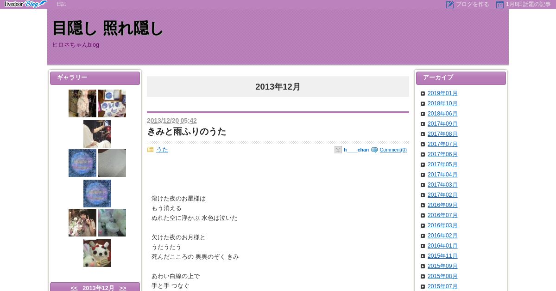Viewport: 556px width, 291px height.
Task: Open gallery thumbnail of white roses
Action: [112, 223]
